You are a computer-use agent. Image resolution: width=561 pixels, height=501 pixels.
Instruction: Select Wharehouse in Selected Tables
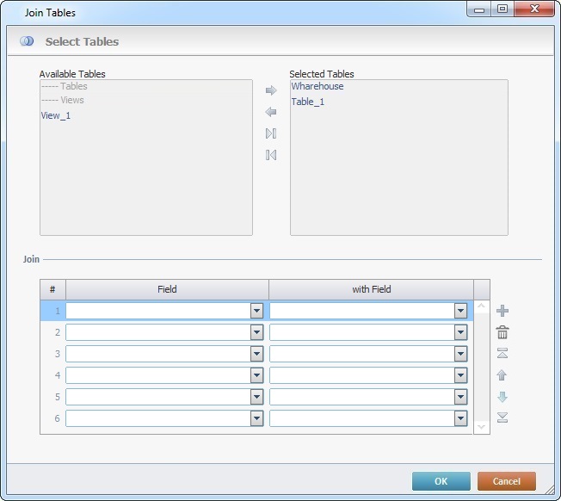[x=317, y=87]
